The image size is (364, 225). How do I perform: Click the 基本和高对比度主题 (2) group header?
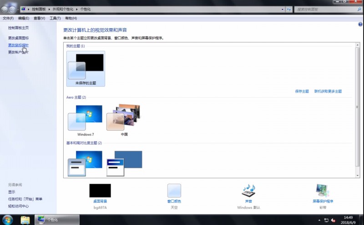click(x=84, y=143)
